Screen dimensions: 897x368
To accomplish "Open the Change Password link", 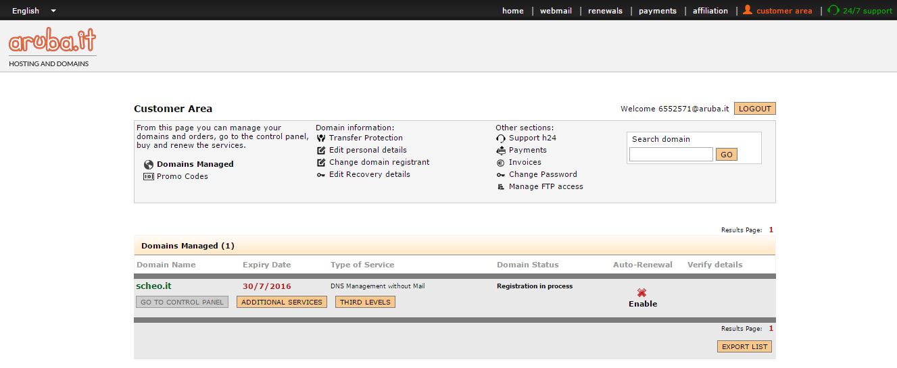I will (543, 174).
